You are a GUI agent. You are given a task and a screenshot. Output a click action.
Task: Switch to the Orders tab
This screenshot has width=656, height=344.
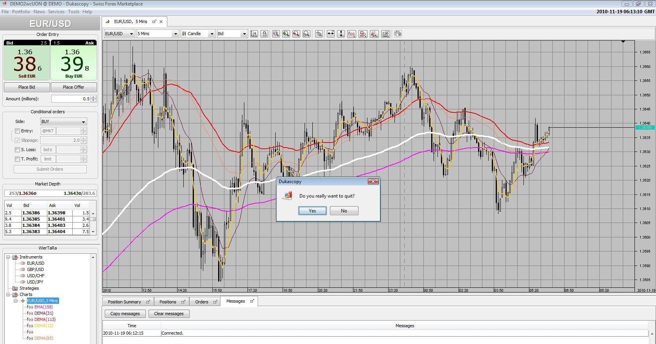pyautogui.click(x=205, y=302)
